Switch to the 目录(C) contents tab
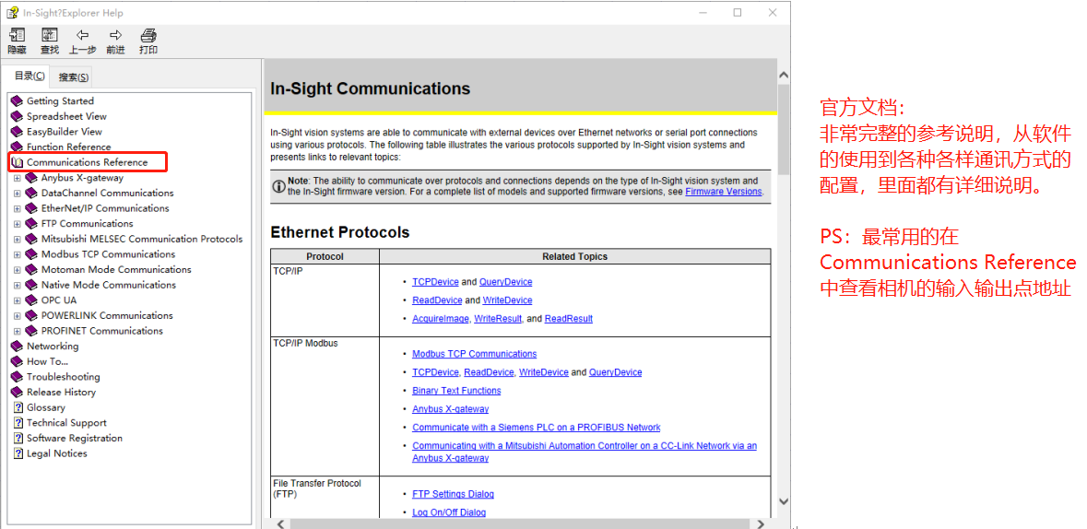 (x=30, y=76)
